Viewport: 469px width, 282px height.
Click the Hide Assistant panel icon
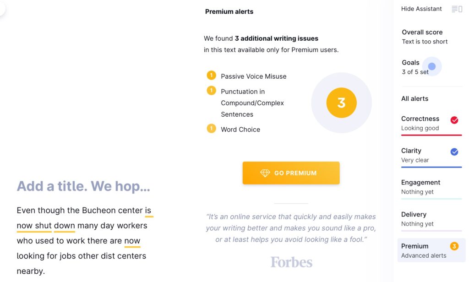pyautogui.click(x=457, y=9)
